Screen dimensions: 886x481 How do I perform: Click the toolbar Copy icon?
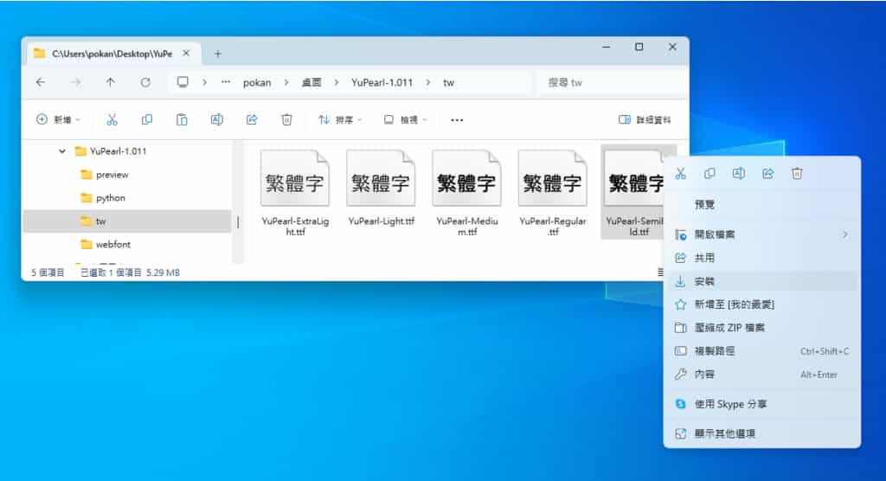147,120
